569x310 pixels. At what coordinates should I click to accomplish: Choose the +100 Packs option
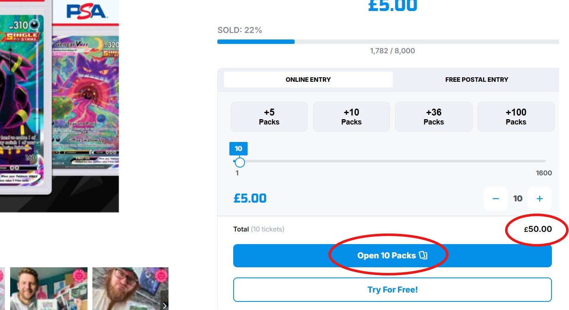pos(516,117)
